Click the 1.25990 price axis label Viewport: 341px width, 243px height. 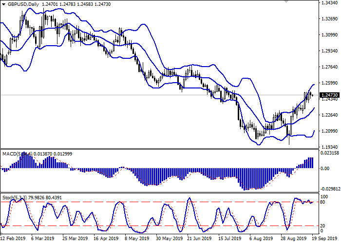click(x=330, y=83)
